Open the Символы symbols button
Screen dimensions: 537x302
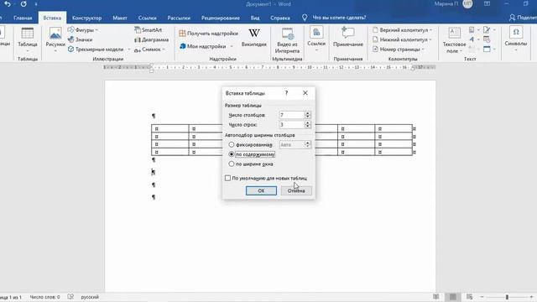coord(515,39)
